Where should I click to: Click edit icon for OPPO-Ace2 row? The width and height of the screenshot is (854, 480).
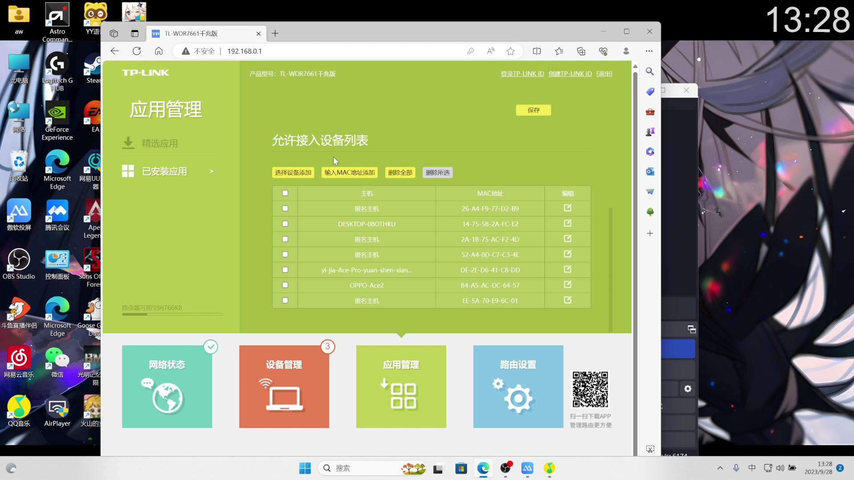tap(568, 285)
